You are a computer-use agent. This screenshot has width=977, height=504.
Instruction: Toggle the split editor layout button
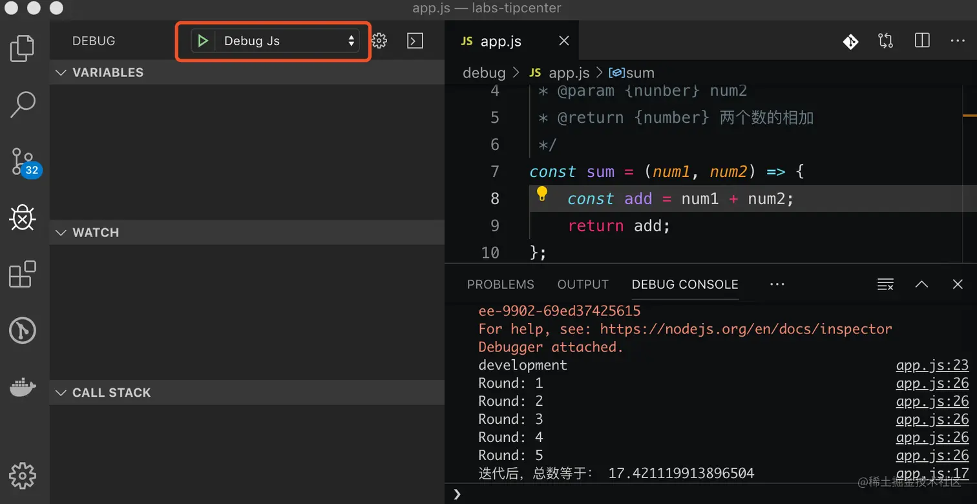922,41
